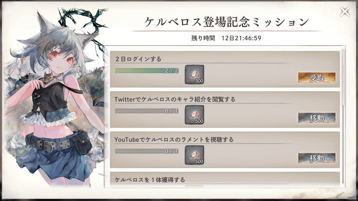Click the ケルベロス登場記念ミッション title
358x201 pixels.
(x=227, y=22)
